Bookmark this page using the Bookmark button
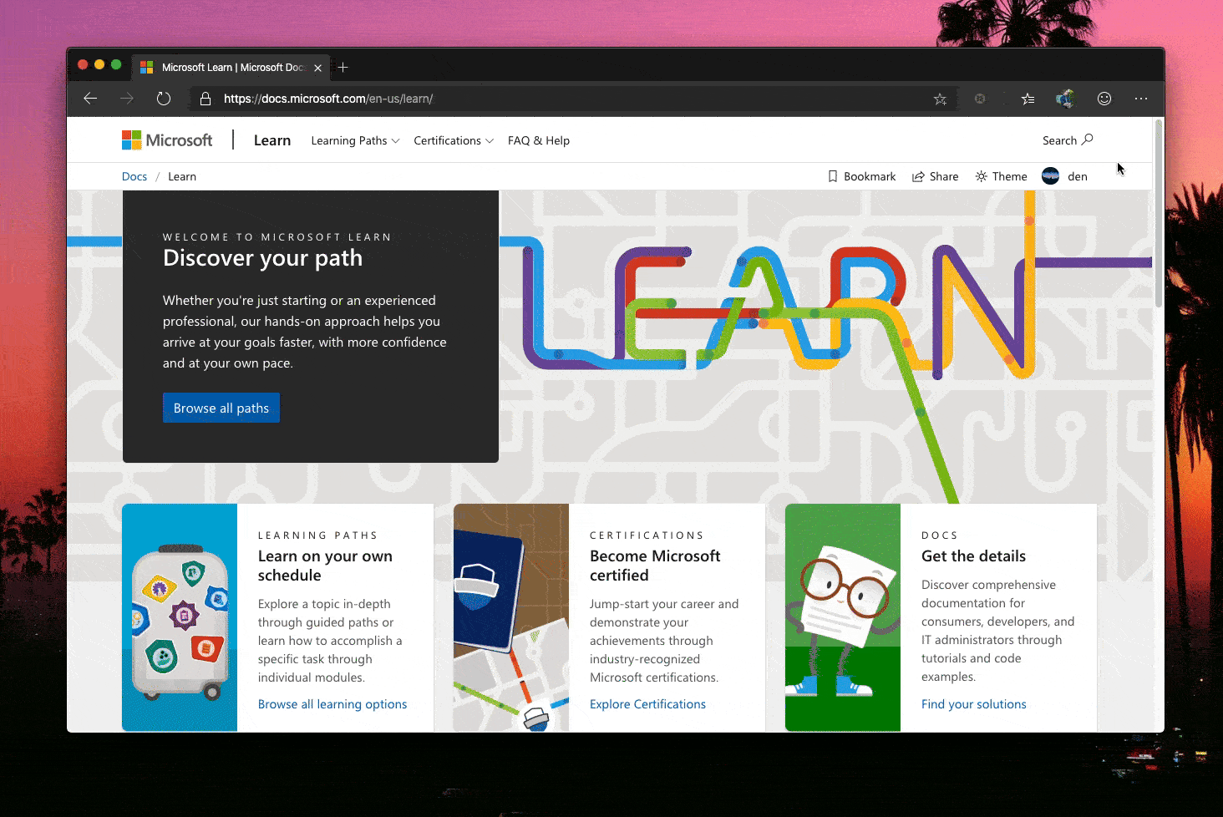 (x=861, y=176)
